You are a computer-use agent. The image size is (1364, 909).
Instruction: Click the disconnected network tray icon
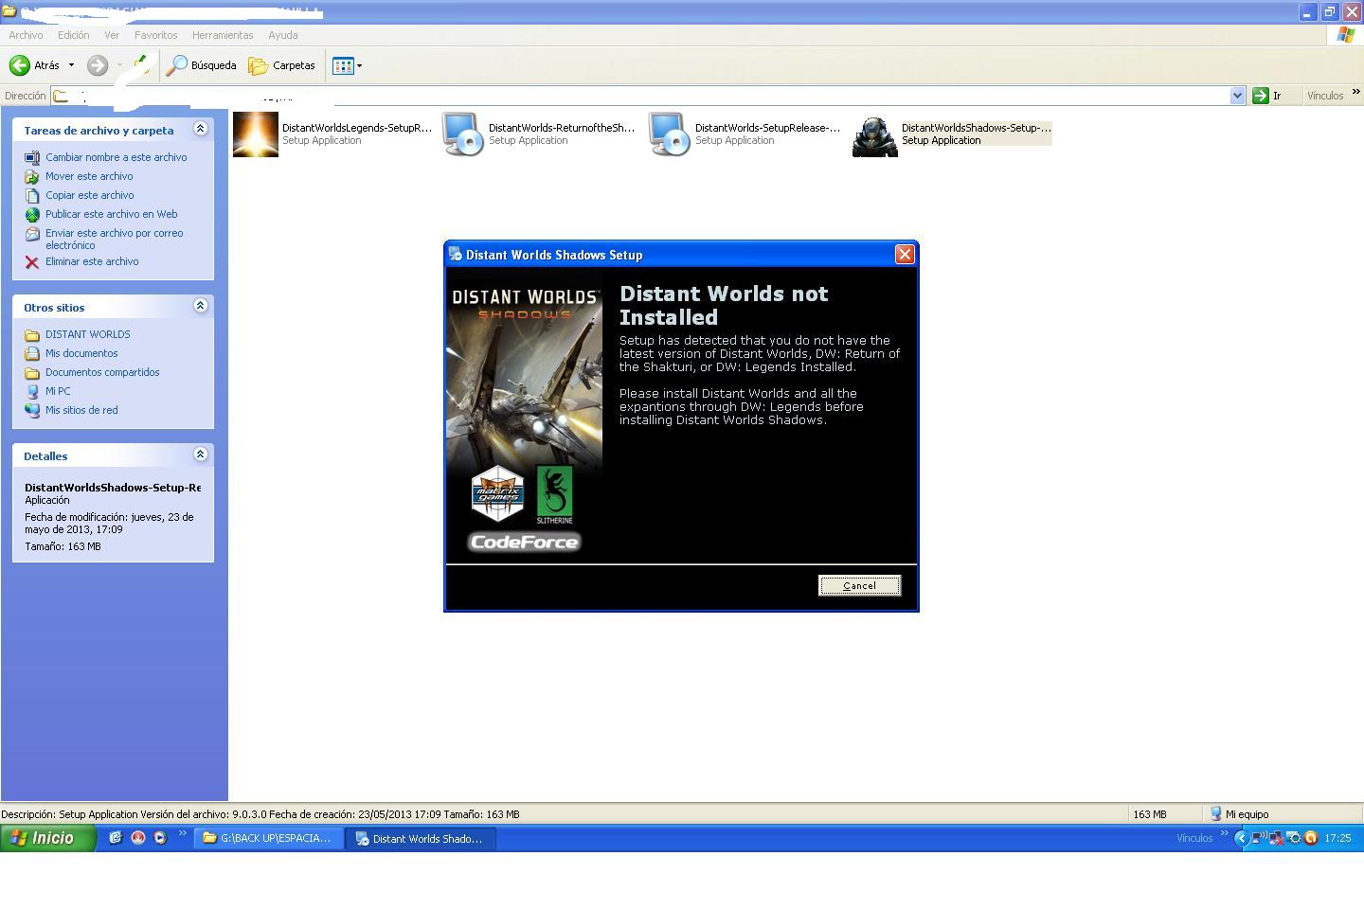click(1277, 838)
